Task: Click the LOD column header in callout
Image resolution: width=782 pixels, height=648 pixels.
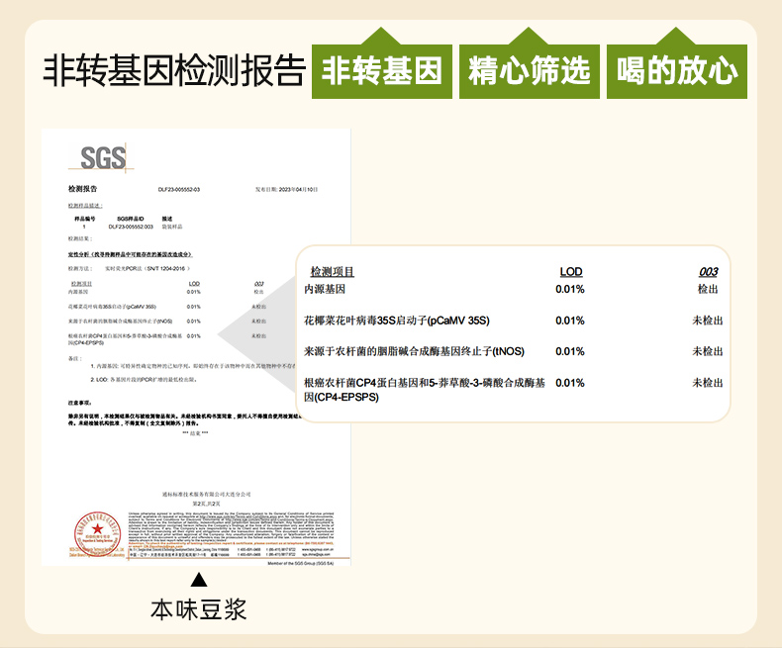Action: click(571, 272)
